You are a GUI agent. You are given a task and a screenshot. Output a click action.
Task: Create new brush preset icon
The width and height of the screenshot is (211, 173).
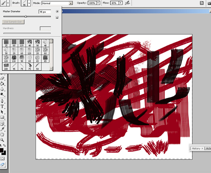(x=57, y=17)
